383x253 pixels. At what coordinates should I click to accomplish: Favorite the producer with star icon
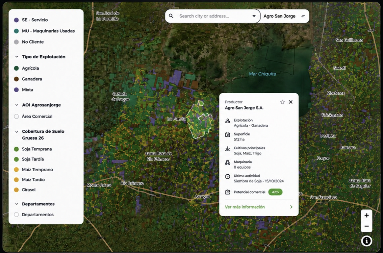(282, 102)
